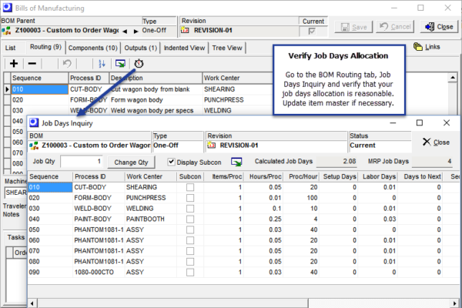Click export grid icon in routing toolbar
The image size is (462, 308).
click(120, 63)
